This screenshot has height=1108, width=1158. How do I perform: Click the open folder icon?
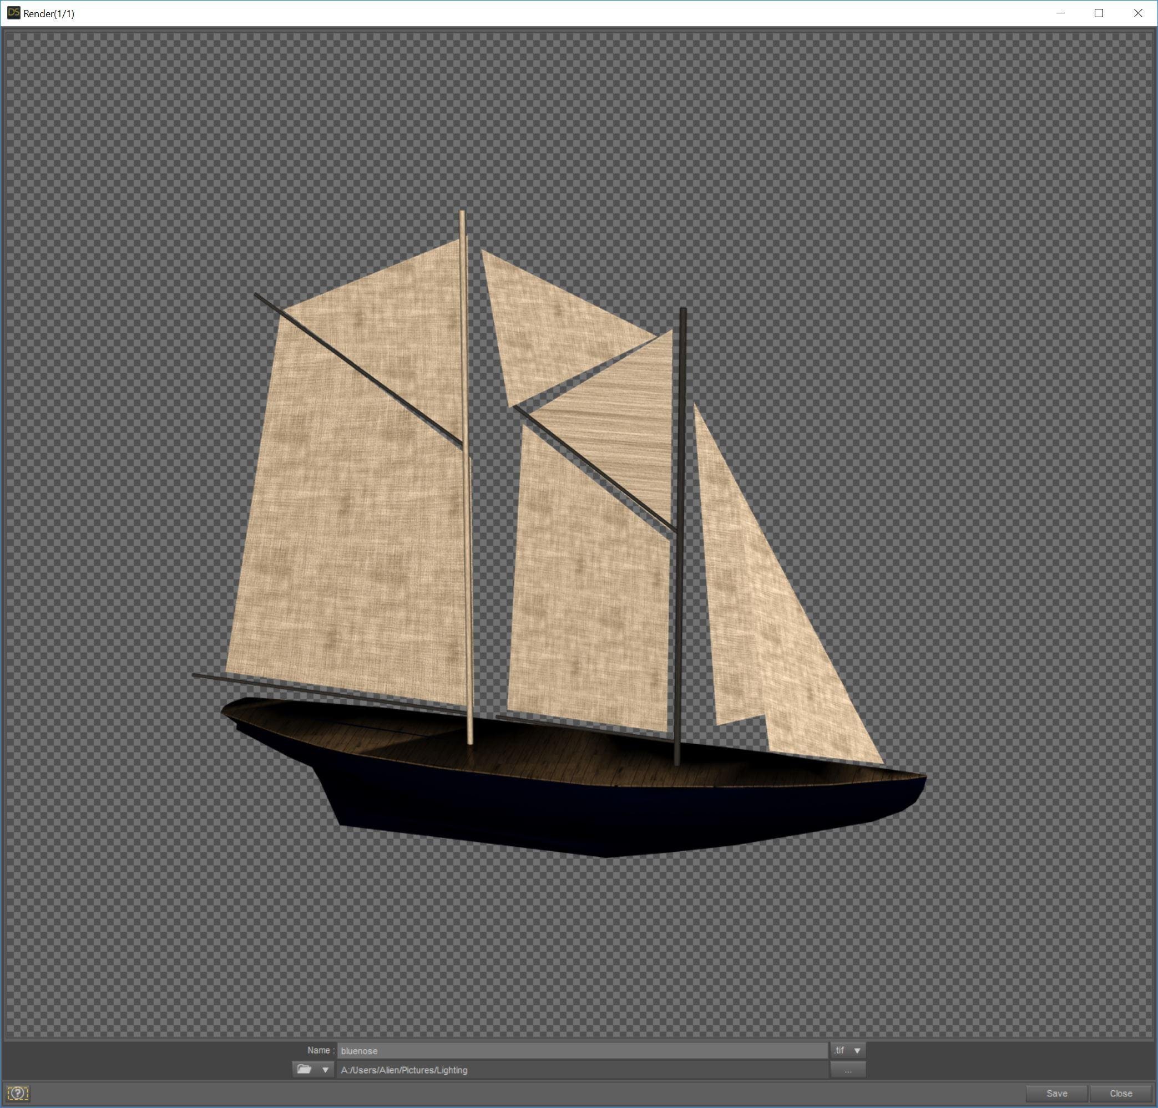pos(304,1070)
